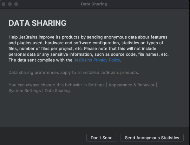Choose Send Anonymous Statistics
This screenshot has width=190, height=145.
coord(152,138)
